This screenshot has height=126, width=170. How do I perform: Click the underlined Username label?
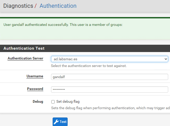(x=35, y=76)
